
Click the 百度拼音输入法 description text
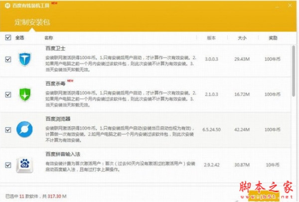120,166
